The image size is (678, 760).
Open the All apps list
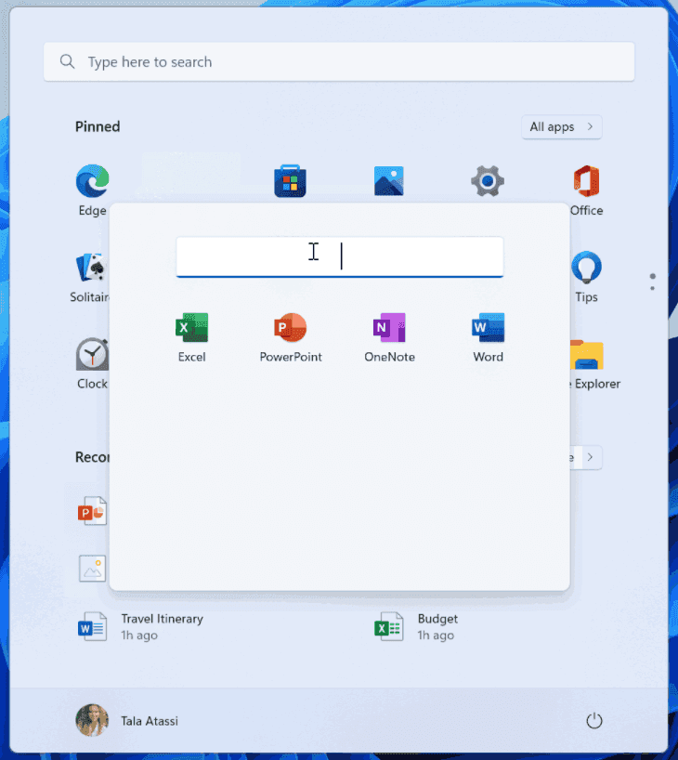562,127
